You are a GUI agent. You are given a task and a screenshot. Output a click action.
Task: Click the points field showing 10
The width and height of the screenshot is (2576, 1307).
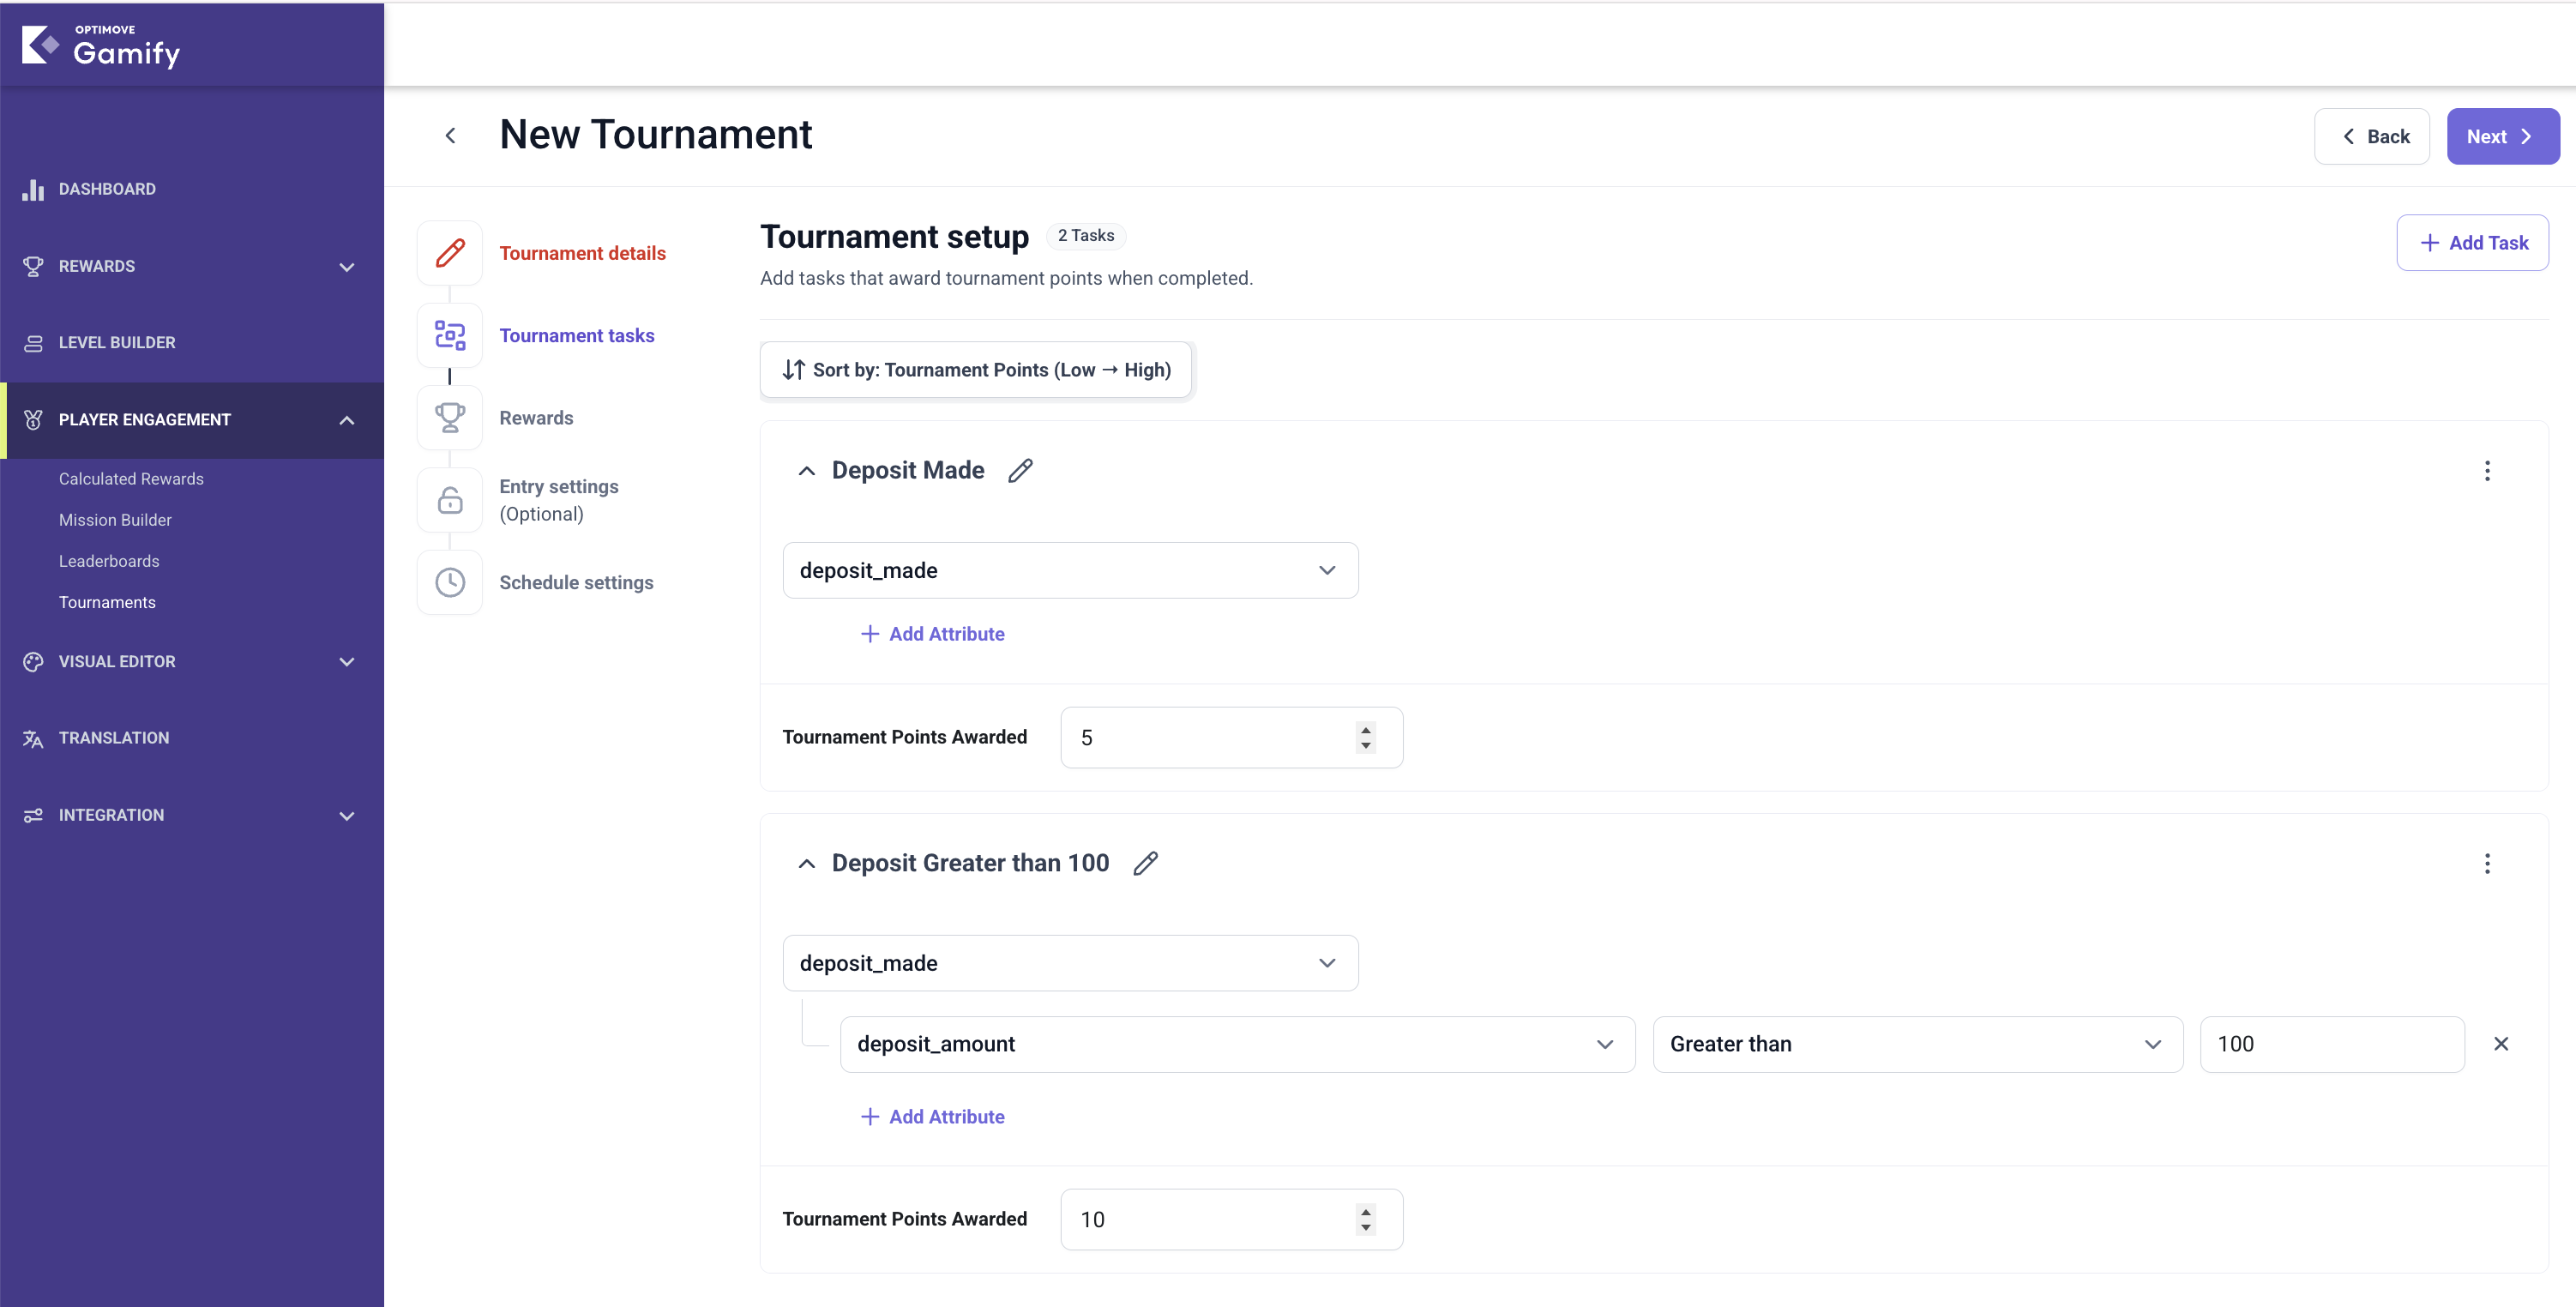[x=1231, y=1220]
